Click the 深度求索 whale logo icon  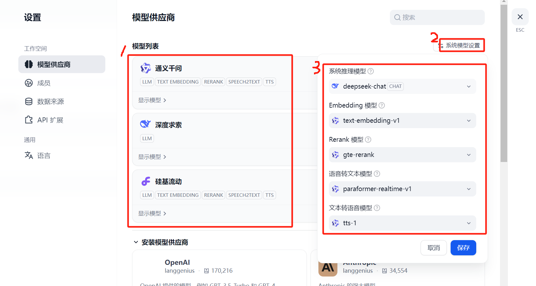tap(145, 124)
